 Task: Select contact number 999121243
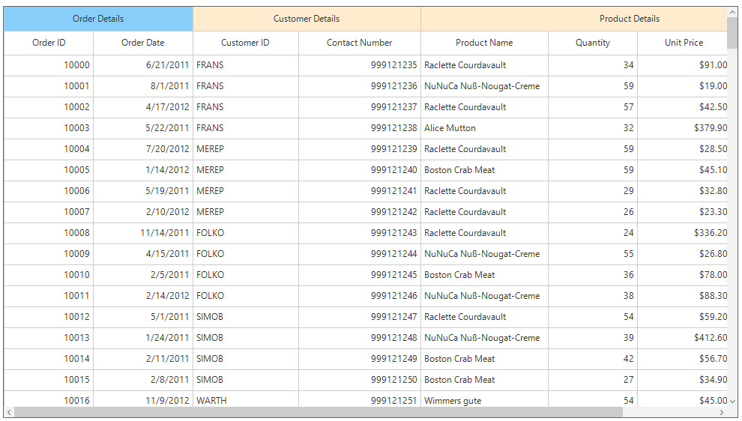[x=360, y=233]
